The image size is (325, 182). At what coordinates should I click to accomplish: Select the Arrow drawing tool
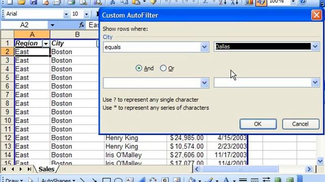tap(94, 180)
